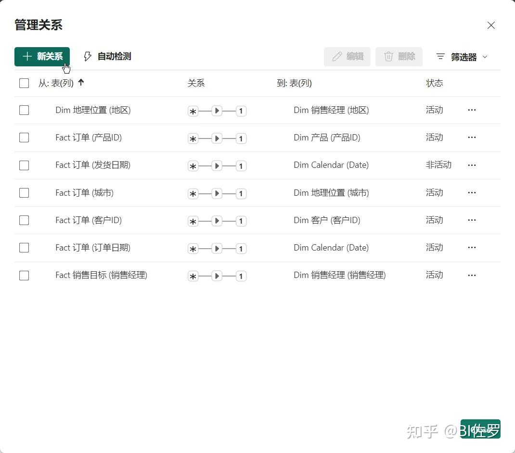This screenshot has width=515, height=453.
Task: Check the Fact 销售目标 (销售经理) row checkbox
Action: tap(24, 276)
